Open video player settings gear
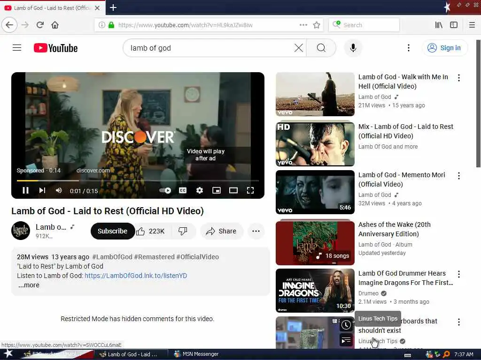The height and width of the screenshot is (360, 481). (x=199, y=190)
